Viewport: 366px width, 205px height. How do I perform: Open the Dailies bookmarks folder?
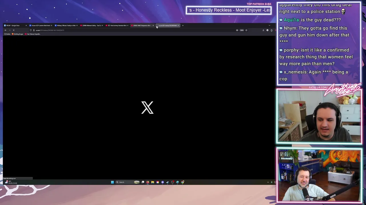pos(7,34)
